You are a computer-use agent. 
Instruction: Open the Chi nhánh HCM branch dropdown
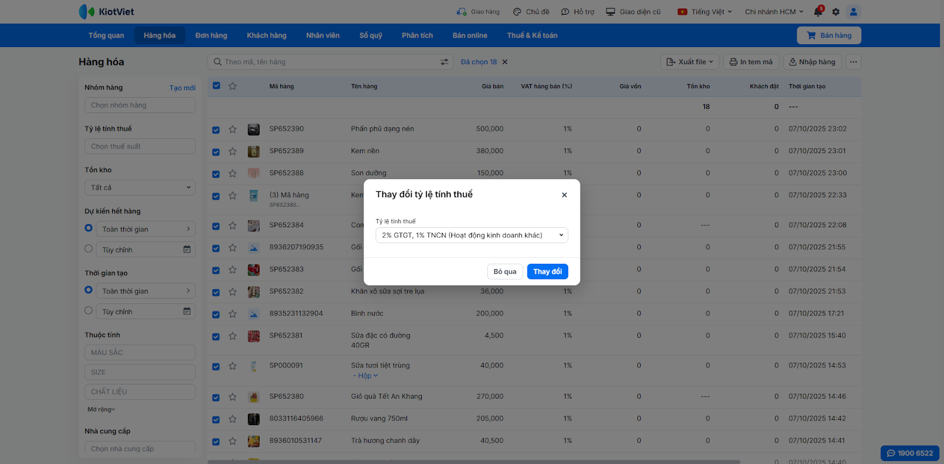[x=774, y=12]
